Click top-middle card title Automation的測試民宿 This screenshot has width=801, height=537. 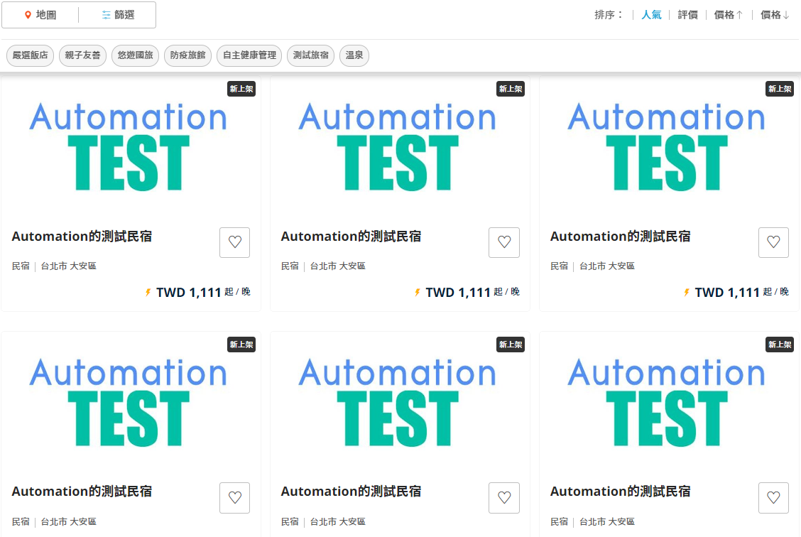click(x=351, y=237)
